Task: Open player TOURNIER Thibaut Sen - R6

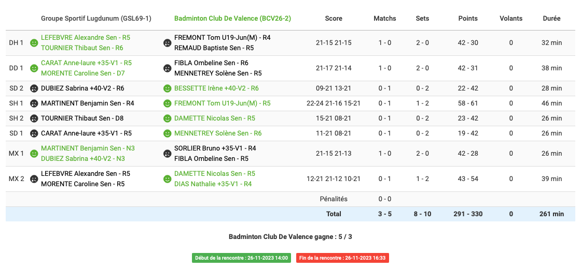Action: click(x=82, y=48)
